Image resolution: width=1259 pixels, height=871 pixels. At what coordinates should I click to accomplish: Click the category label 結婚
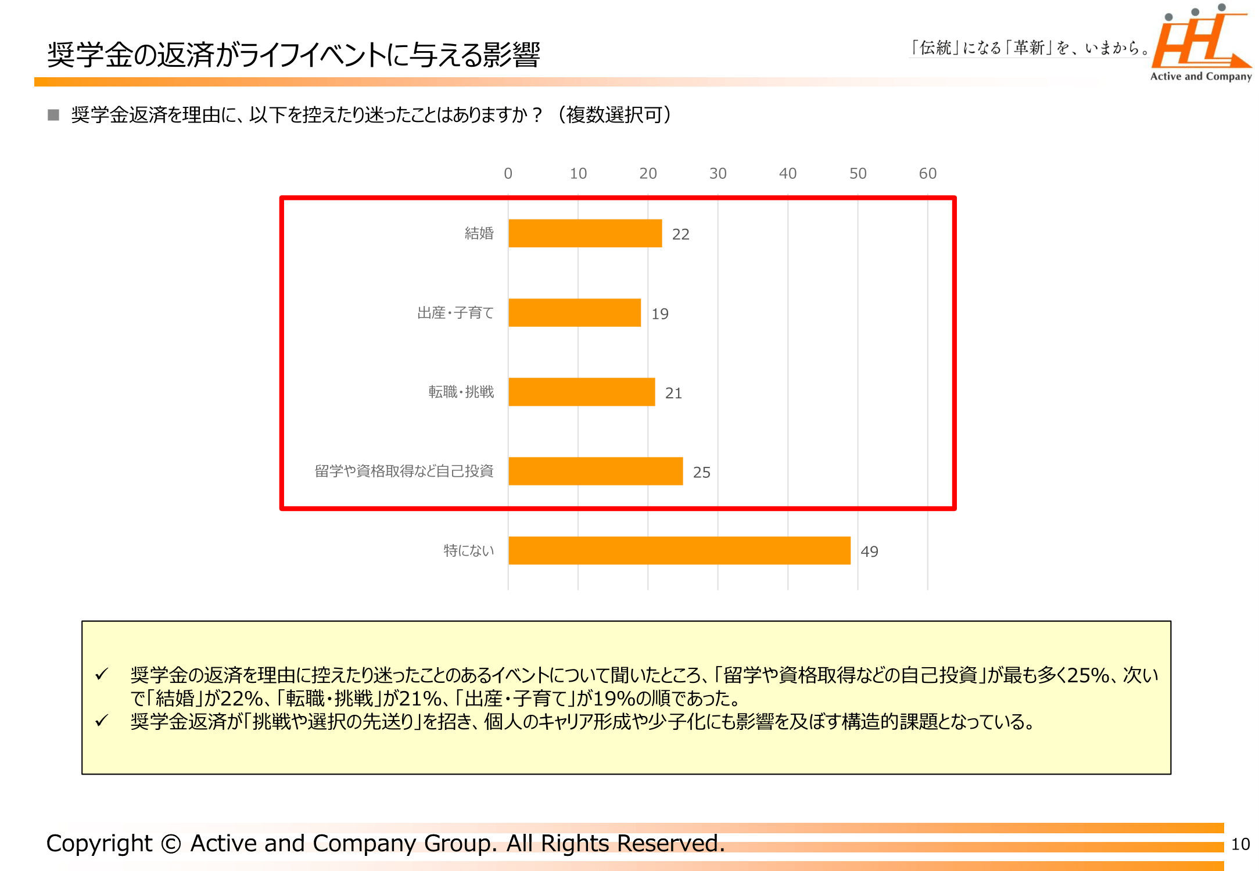479,233
